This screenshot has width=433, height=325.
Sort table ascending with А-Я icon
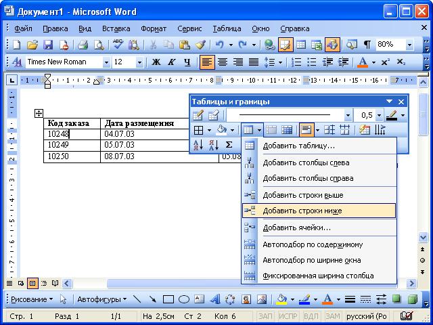pyautogui.click(x=198, y=145)
